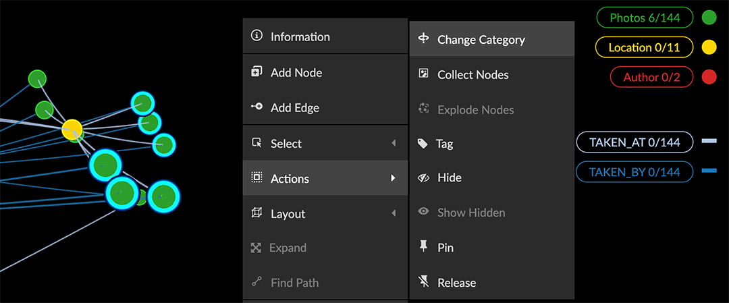Viewport: 729px width, 303px height.
Task: Click the Add Edge icon
Action: pos(256,107)
